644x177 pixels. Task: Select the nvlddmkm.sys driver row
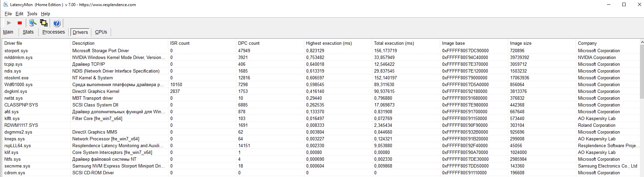19,58
